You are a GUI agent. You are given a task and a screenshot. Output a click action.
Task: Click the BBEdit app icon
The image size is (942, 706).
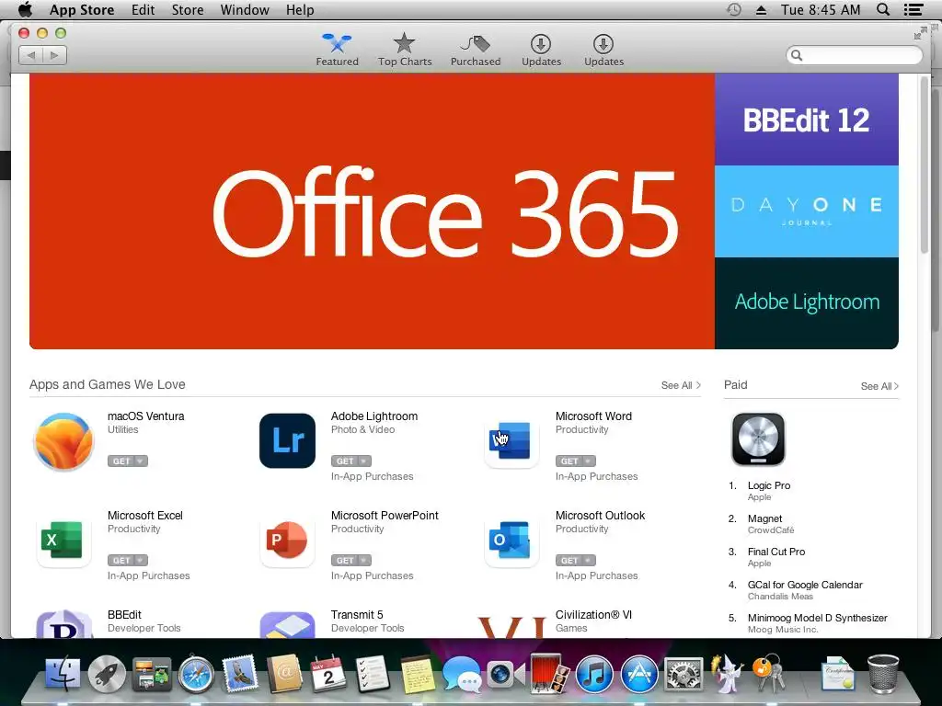pyautogui.click(x=63, y=624)
